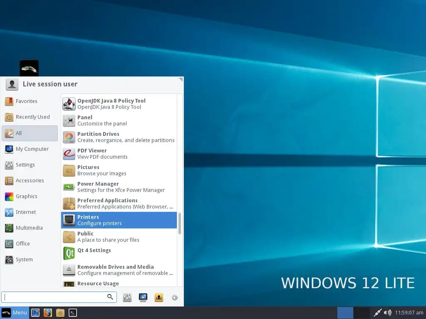Open All Settings mixer icon button
This screenshot has width=426, height=319.
(x=127, y=297)
